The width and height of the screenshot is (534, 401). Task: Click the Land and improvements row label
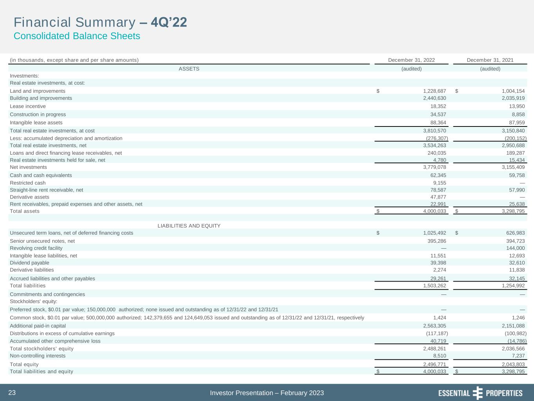(38, 91)
